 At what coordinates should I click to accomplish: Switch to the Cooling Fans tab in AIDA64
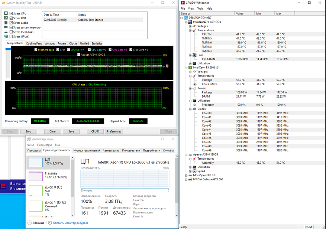pyautogui.click(x=34, y=43)
